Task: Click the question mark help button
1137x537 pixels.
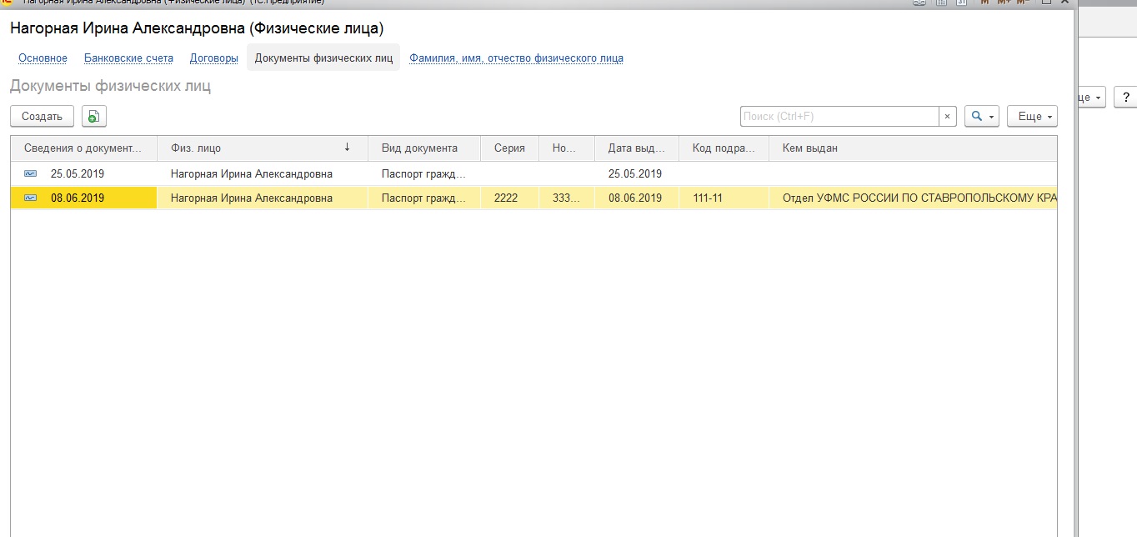Action: (1125, 98)
